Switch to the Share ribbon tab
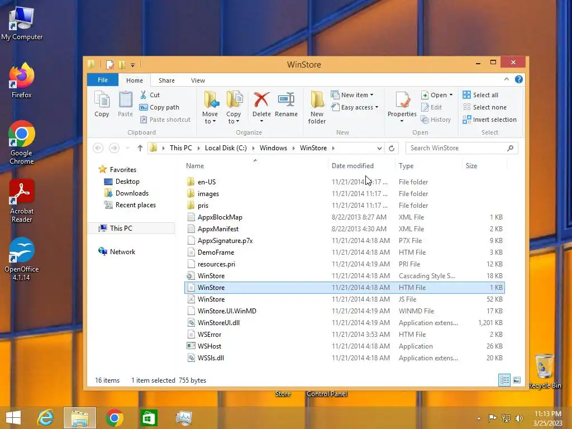 click(166, 80)
